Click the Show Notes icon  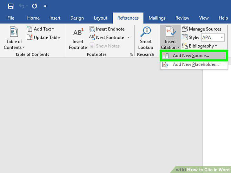(92, 46)
